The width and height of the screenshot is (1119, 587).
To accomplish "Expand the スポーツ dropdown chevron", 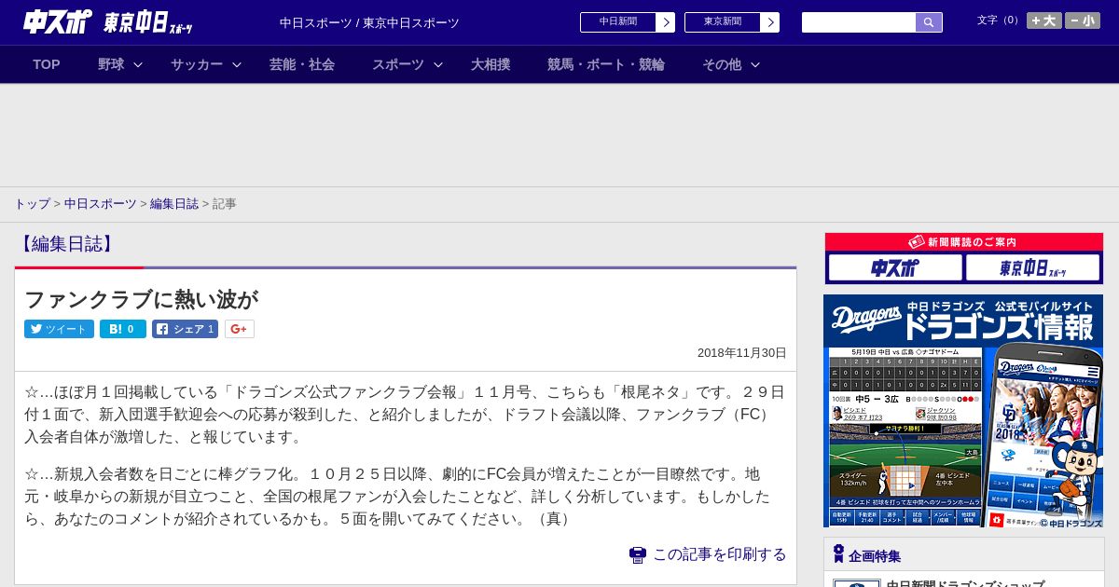I will coord(438,64).
